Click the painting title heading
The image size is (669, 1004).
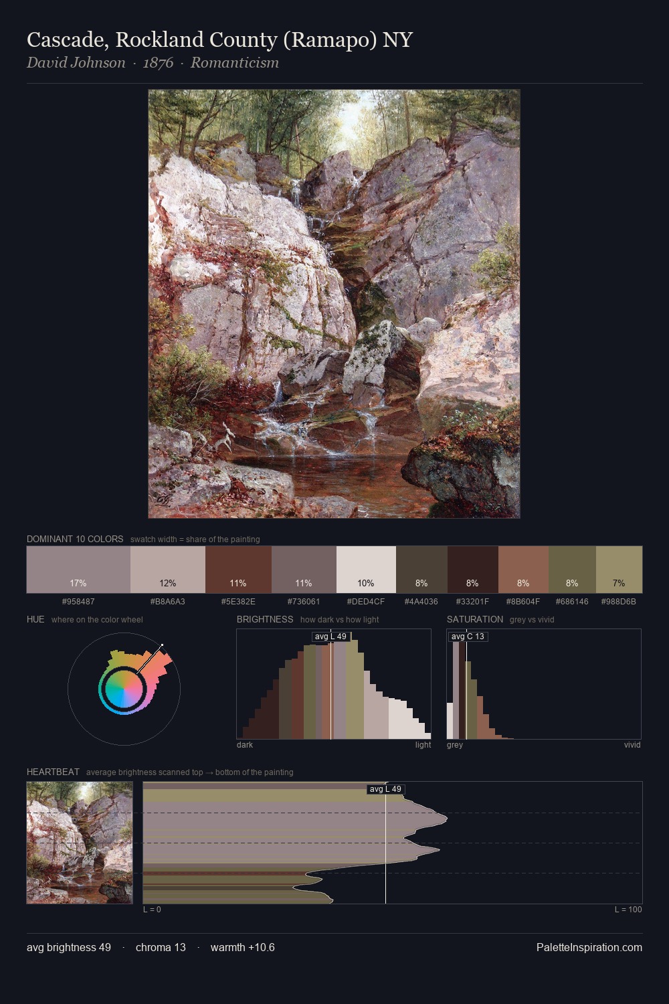219,40
